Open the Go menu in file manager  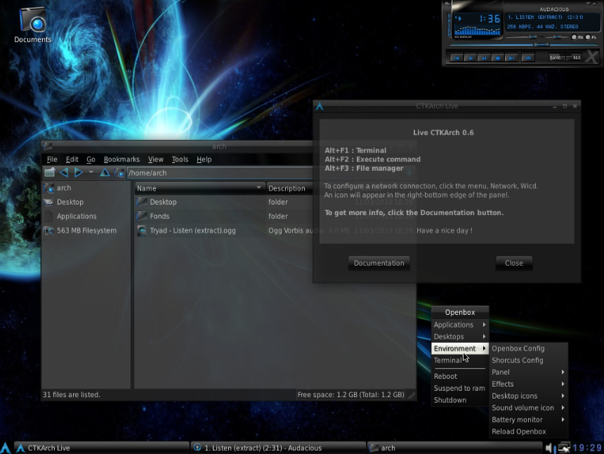(x=91, y=159)
